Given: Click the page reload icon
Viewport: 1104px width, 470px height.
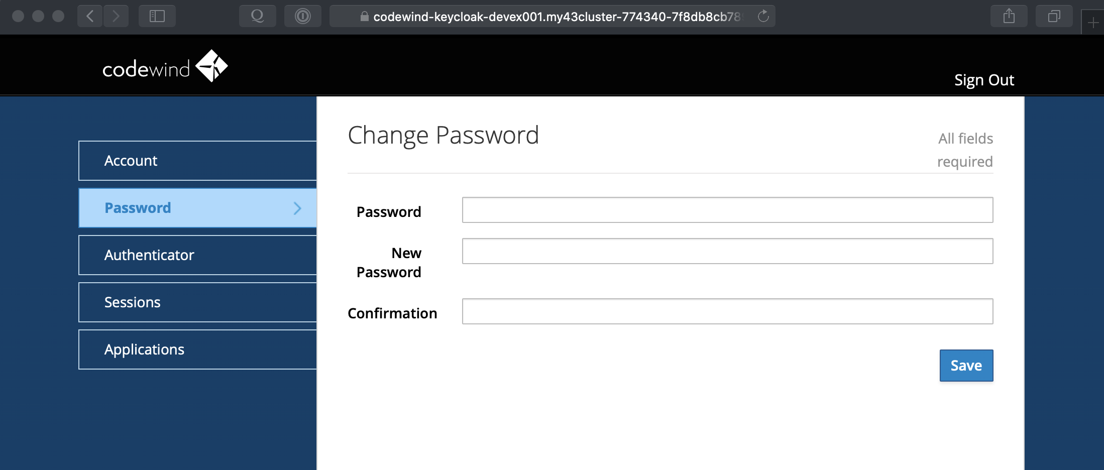Looking at the screenshot, I should (x=764, y=16).
